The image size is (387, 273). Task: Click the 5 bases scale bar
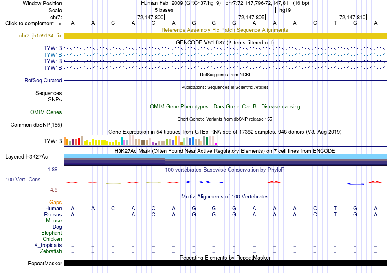225,10
